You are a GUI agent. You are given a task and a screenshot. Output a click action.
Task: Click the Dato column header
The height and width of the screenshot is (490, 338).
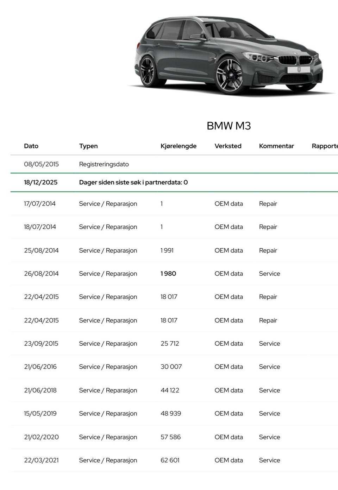click(31, 146)
